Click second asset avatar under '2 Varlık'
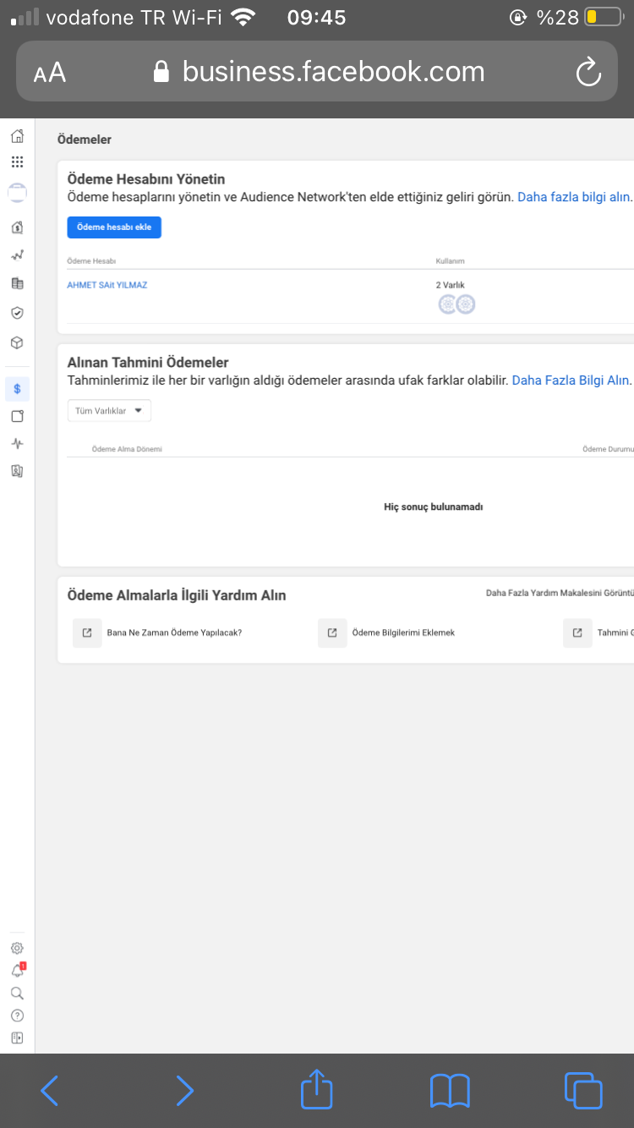 point(466,304)
